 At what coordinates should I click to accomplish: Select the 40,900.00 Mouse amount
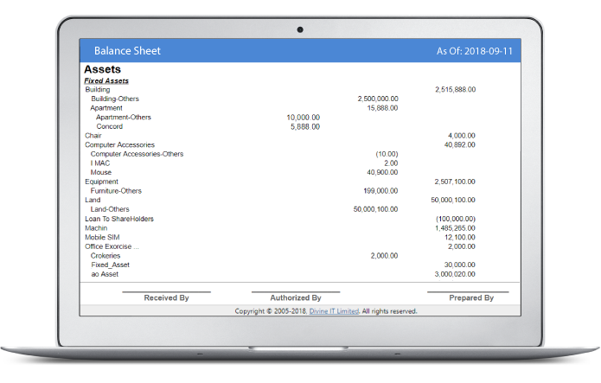click(382, 172)
